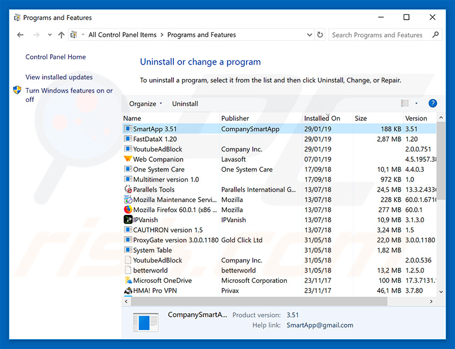Open the help question mark icon
455x349 pixels.
(x=433, y=103)
